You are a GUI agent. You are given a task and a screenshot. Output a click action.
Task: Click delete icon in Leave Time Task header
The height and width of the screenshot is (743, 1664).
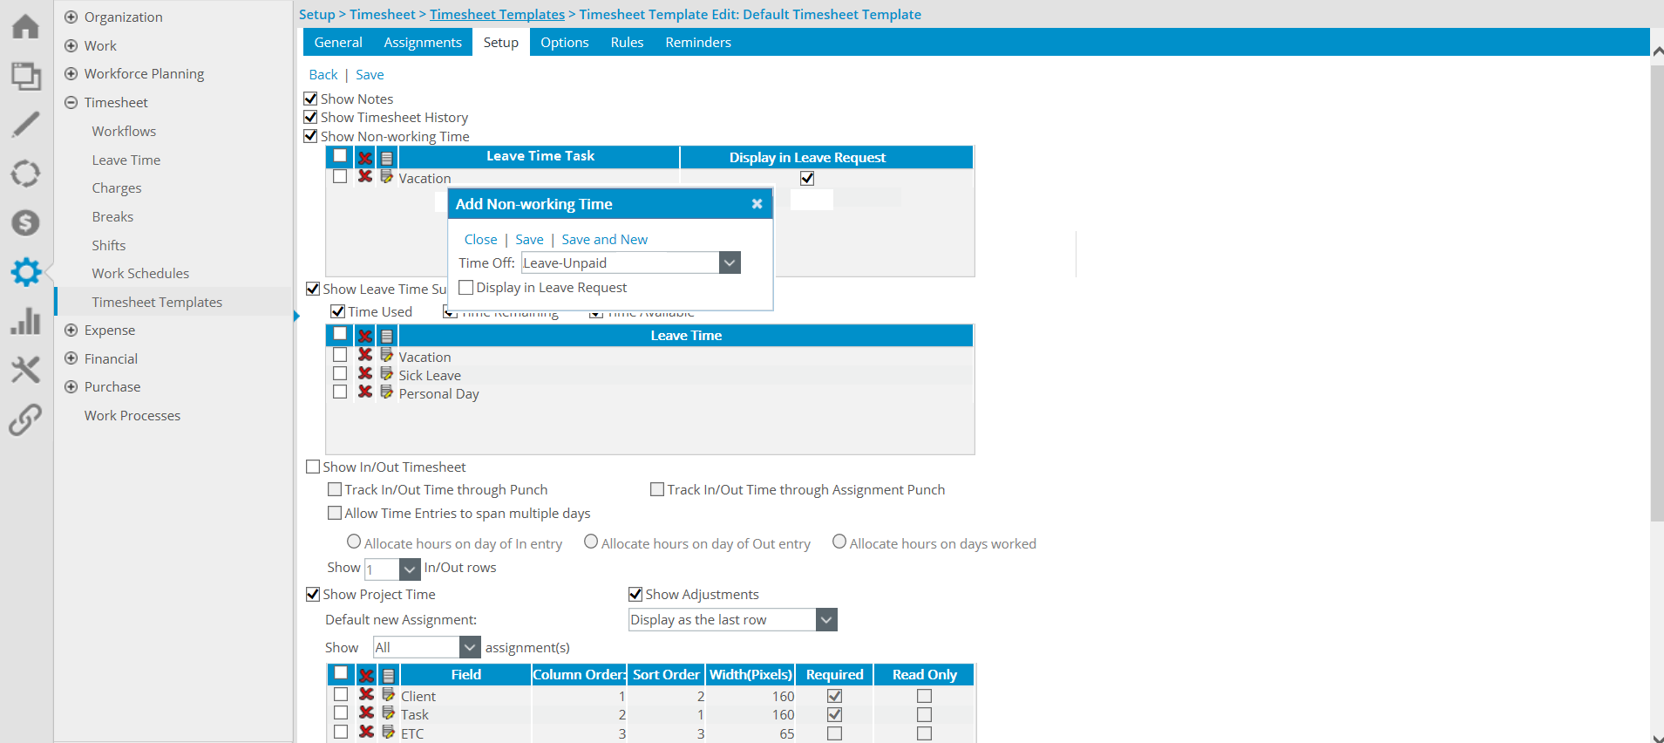click(365, 158)
